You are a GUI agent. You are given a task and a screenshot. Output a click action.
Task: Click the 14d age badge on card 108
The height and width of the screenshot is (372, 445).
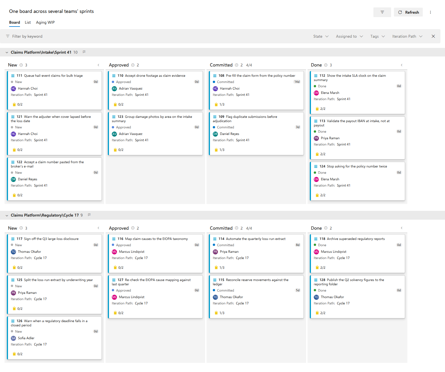click(297, 82)
